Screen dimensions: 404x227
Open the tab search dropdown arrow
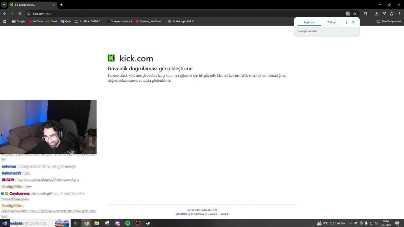[x=4, y=5]
